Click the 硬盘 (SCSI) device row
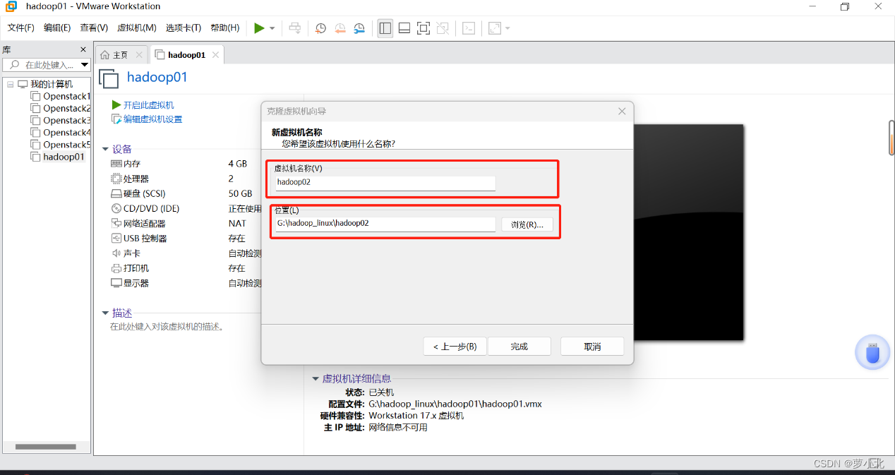This screenshot has height=475, width=895. 186,193
